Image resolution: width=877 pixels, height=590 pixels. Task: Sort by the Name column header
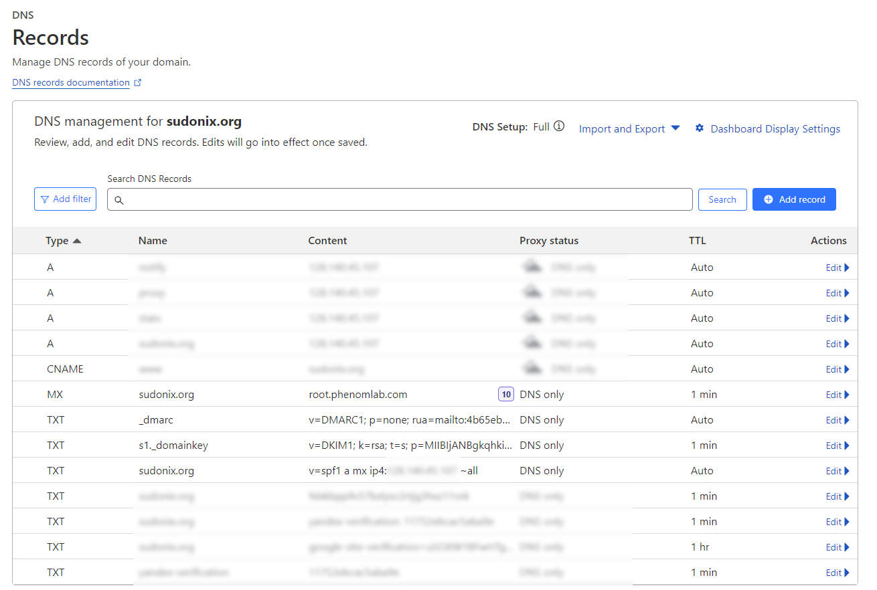click(x=153, y=241)
